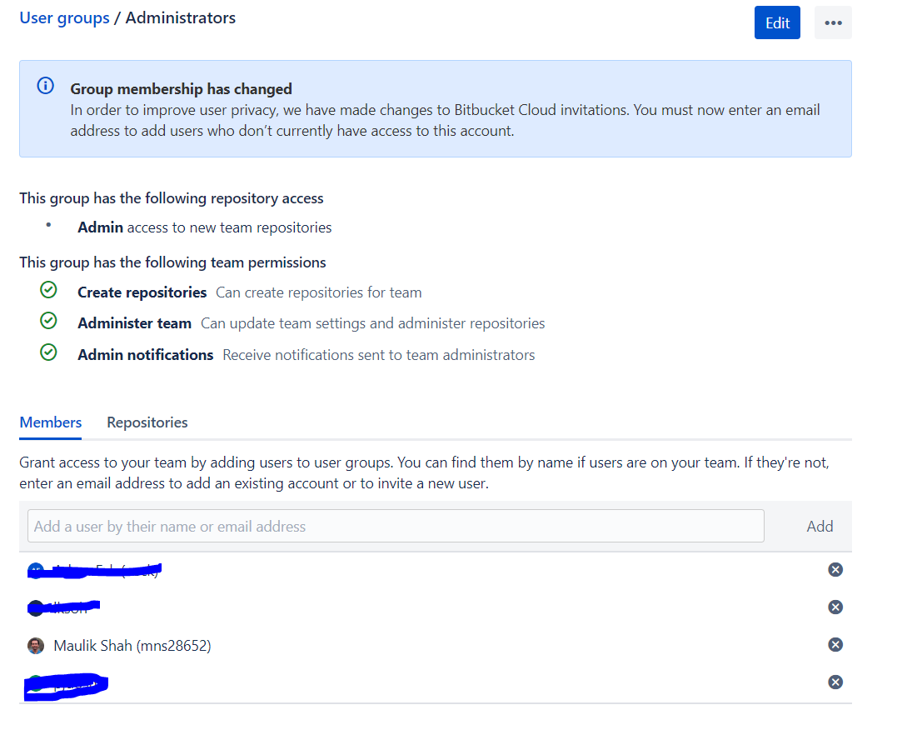Viewport: 922px width, 730px height.
Task: Click 'This group has the following team permissions'
Action: point(172,262)
